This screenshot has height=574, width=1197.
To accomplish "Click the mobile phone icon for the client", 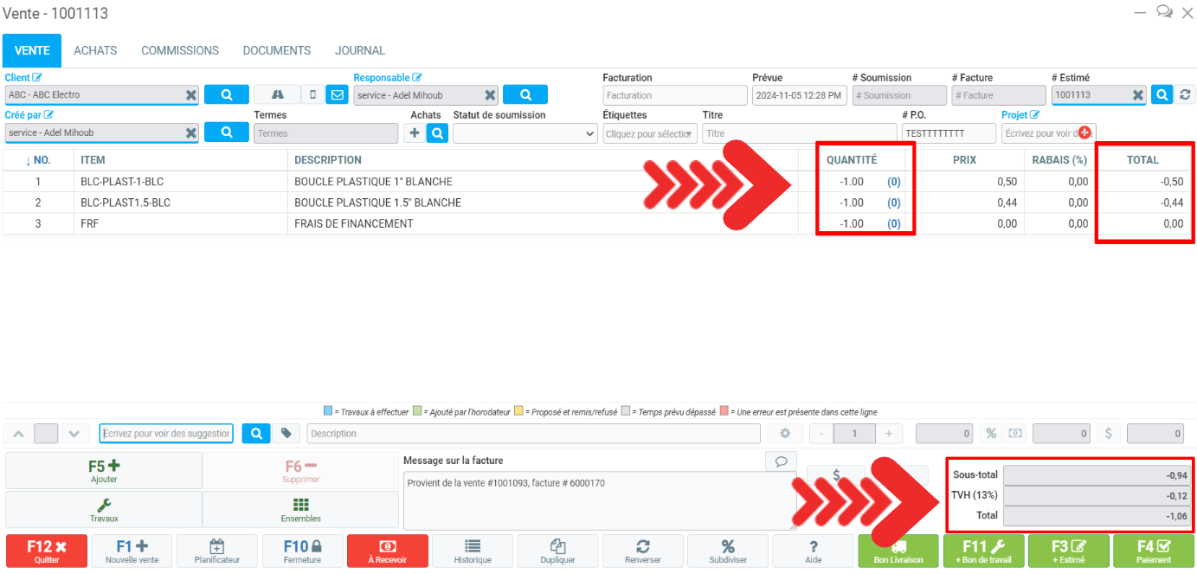I will [312, 95].
